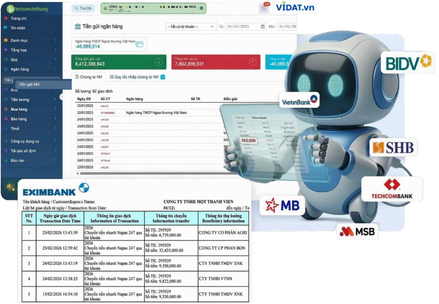Open the Tất cả tài khoản dropdown
Image resolution: width=439 pixels, height=304 pixels.
[191, 27]
